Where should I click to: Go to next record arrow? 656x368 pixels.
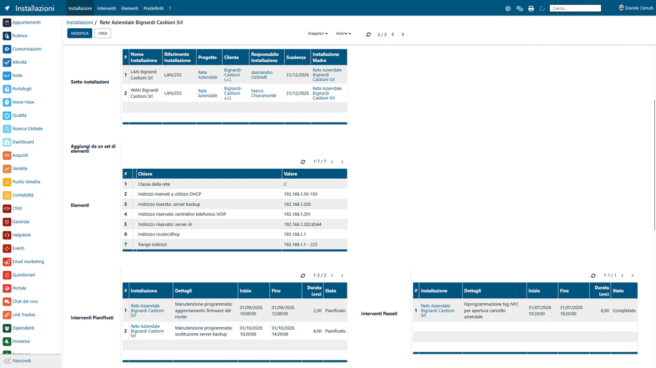click(x=403, y=35)
